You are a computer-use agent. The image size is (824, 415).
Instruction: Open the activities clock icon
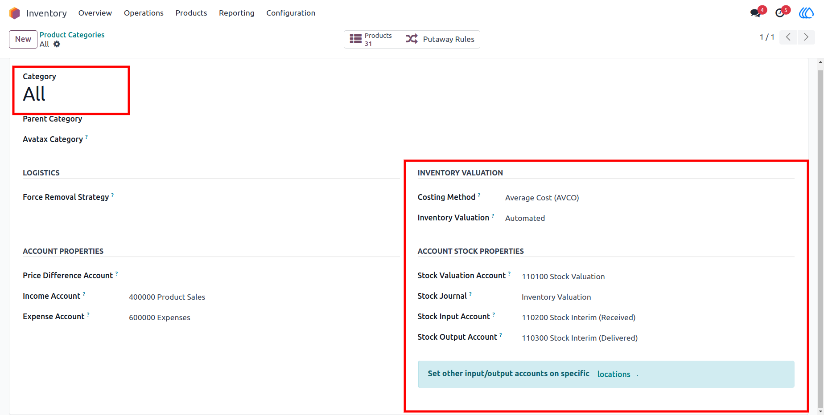click(x=780, y=13)
